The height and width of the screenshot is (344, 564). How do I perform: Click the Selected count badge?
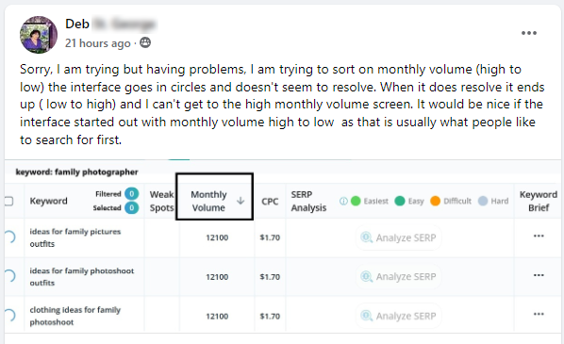click(x=132, y=207)
